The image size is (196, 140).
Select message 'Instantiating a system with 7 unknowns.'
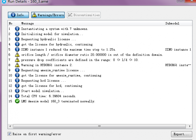(55, 29)
